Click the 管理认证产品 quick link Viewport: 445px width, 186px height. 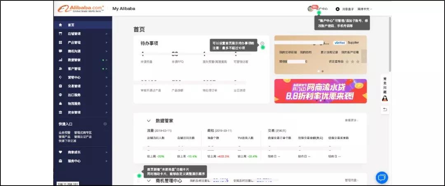(83, 137)
